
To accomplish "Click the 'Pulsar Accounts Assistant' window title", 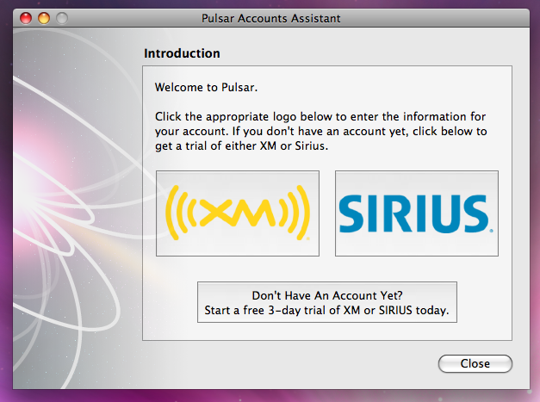I will (x=271, y=18).
